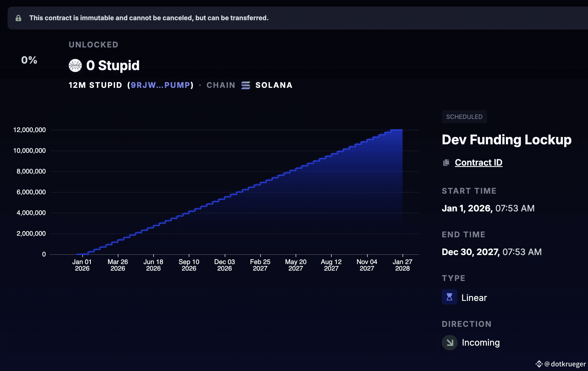Image resolution: width=588 pixels, height=371 pixels.
Task: Click the Stupid token logo
Action: coord(75,65)
